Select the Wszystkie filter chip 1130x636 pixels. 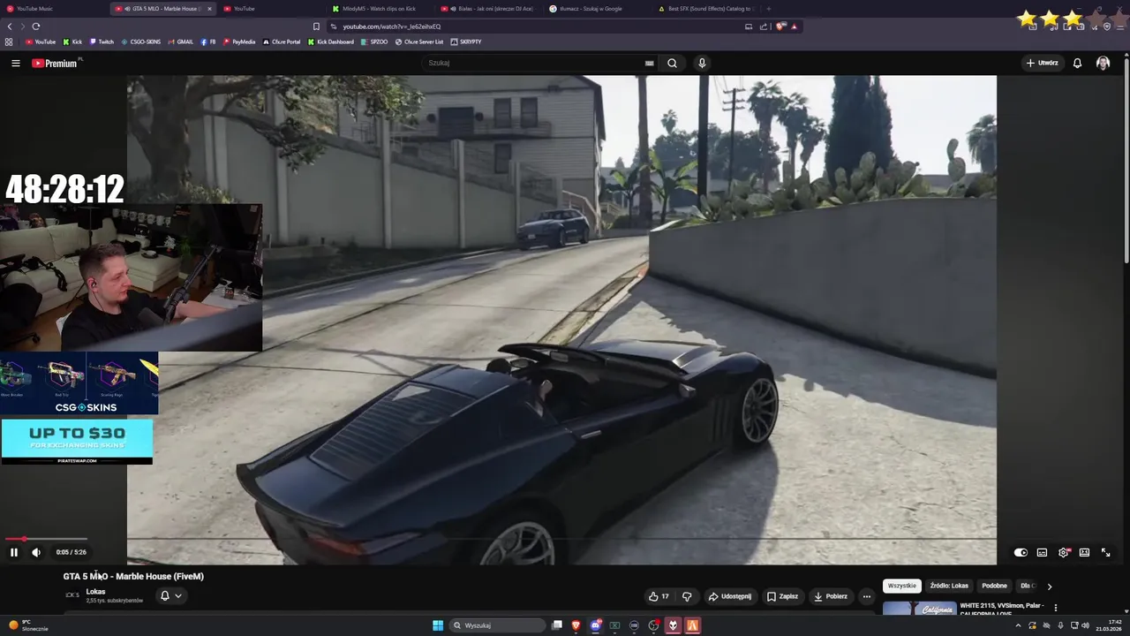(x=901, y=586)
